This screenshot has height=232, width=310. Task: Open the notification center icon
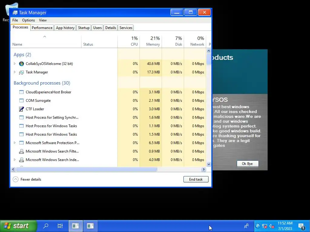pos(302,226)
